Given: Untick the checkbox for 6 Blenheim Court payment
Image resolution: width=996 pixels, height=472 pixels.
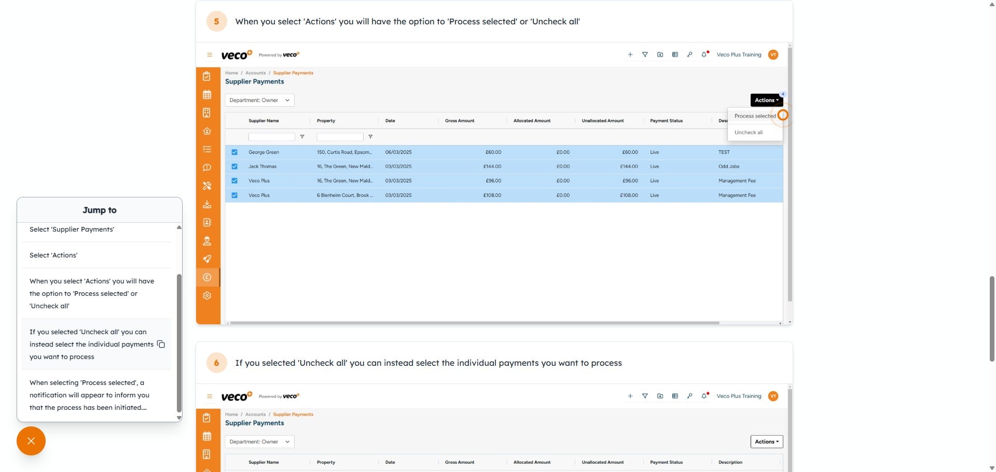Looking at the screenshot, I should (x=234, y=195).
